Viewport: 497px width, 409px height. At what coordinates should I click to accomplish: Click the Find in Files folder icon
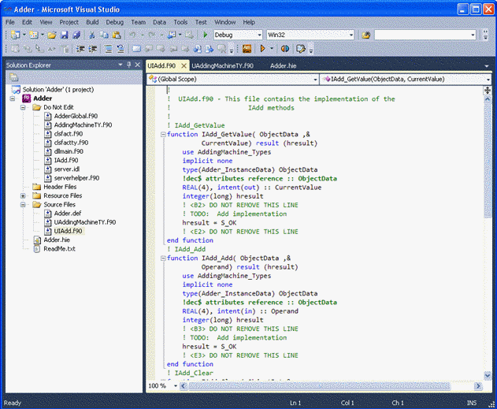point(365,35)
